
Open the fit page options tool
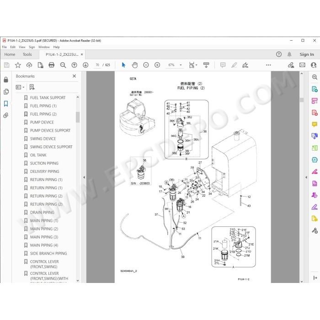tap(193, 65)
